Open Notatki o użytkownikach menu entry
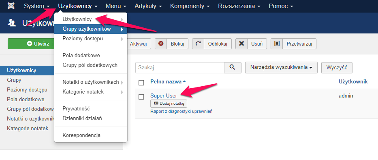Viewport: 378px width, 160px height. coord(91,82)
